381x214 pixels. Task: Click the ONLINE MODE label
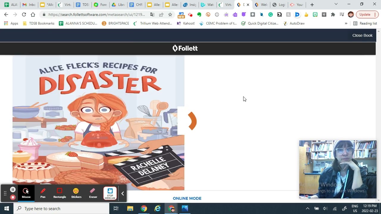(187, 198)
